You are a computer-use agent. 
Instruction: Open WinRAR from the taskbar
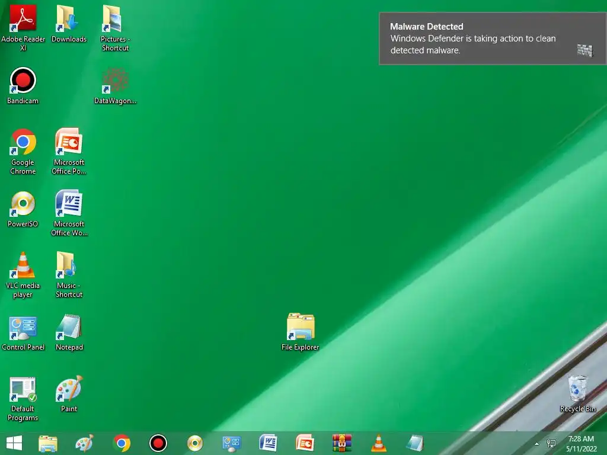coord(342,443)
